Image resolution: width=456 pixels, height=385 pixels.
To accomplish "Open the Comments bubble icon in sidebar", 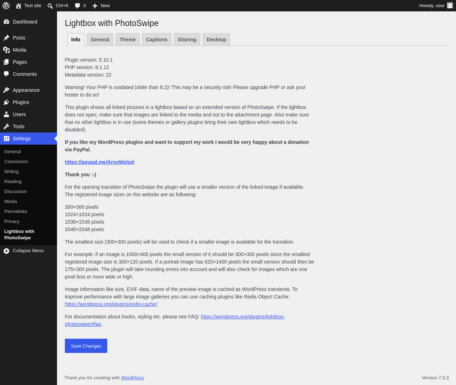I will coord(6,74).
